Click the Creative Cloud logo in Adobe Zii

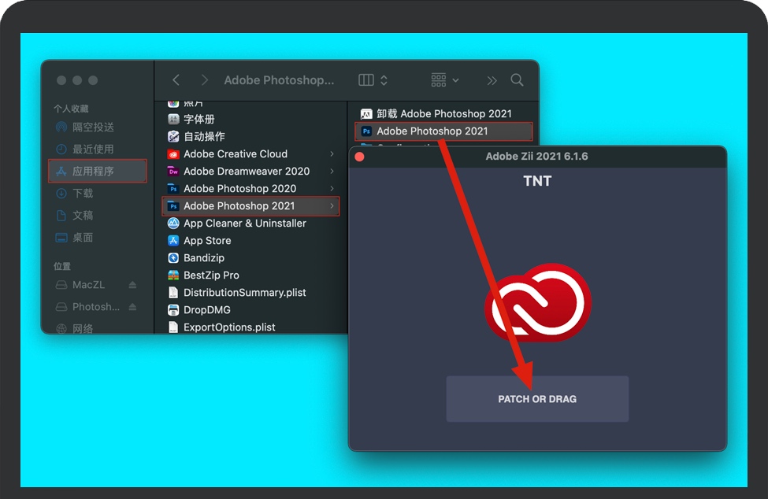[x=538, y=302]
